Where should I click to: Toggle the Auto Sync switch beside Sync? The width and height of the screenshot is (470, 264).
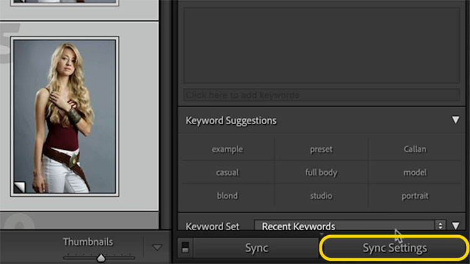[x=185, y=248]
